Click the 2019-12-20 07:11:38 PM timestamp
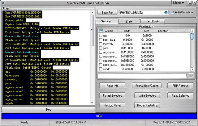This screenshot has width=198, height=126. tap(71, 122)
